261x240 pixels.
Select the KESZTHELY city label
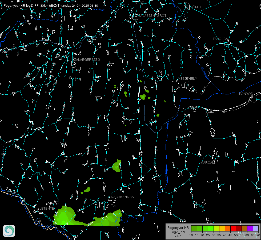click(x=188, y=79)
